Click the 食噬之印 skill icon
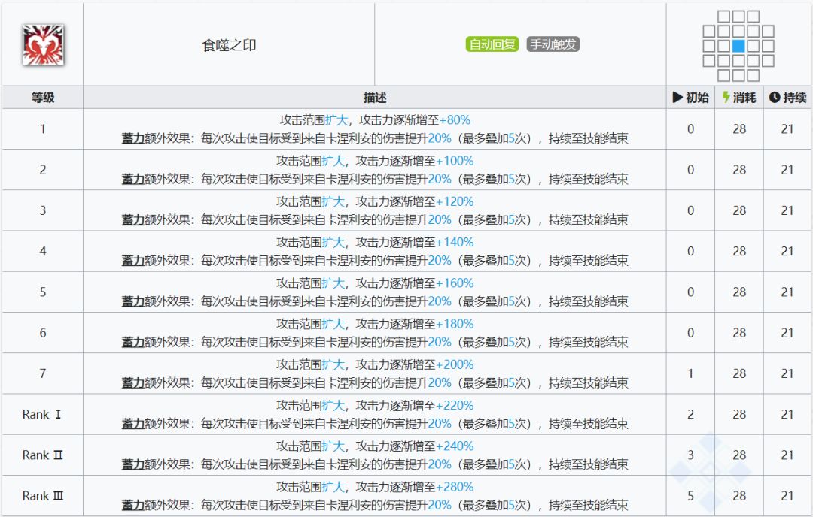Image resolution: width=813 pixels, height=517 pixels. [43, 44]
